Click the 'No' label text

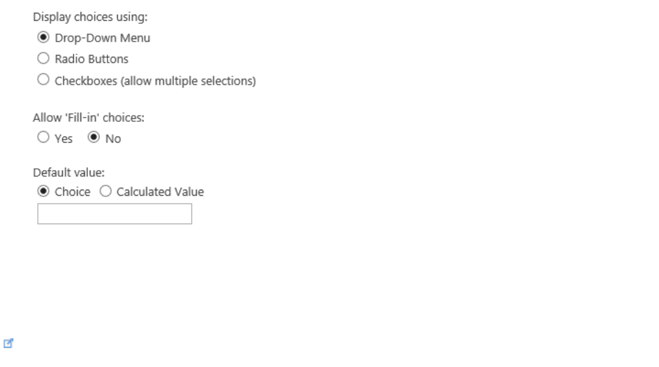coord(113,139)
